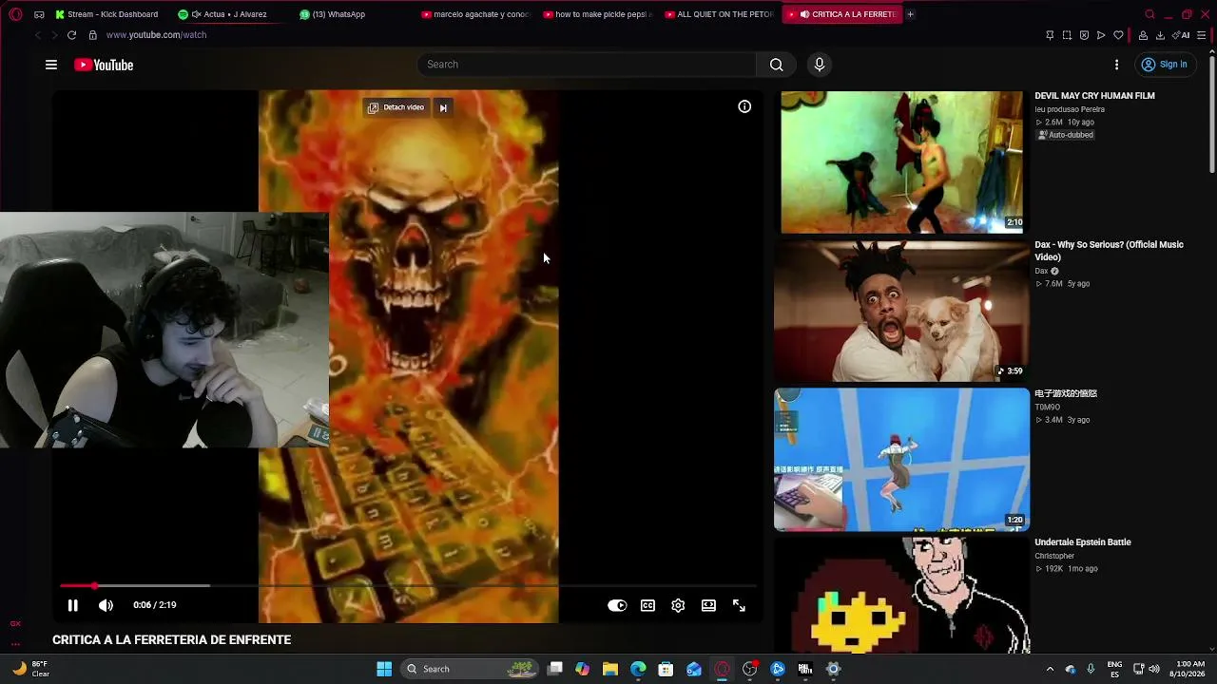Visit the Christopher channel
The height and width of the screenshot is (684, 1217).
click(1054, 556)
